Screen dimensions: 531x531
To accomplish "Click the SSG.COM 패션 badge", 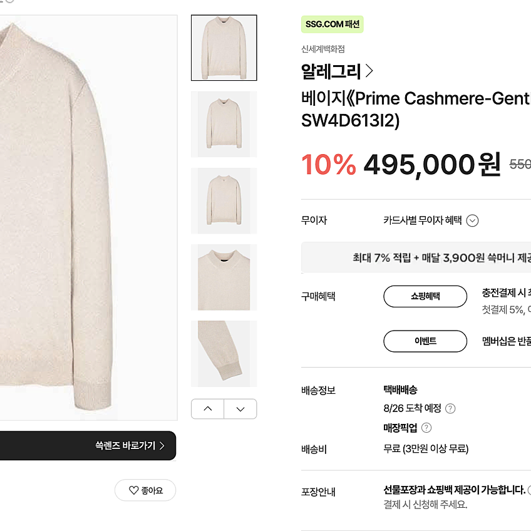I will (x=333, y=24).
